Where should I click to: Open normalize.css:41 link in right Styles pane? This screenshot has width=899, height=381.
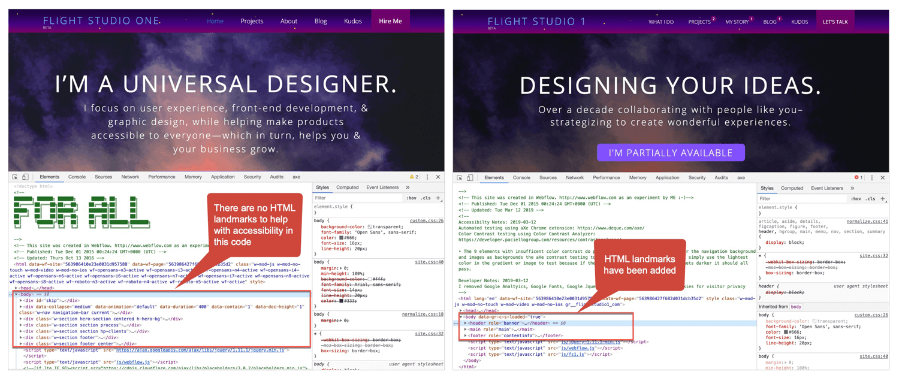867,222
